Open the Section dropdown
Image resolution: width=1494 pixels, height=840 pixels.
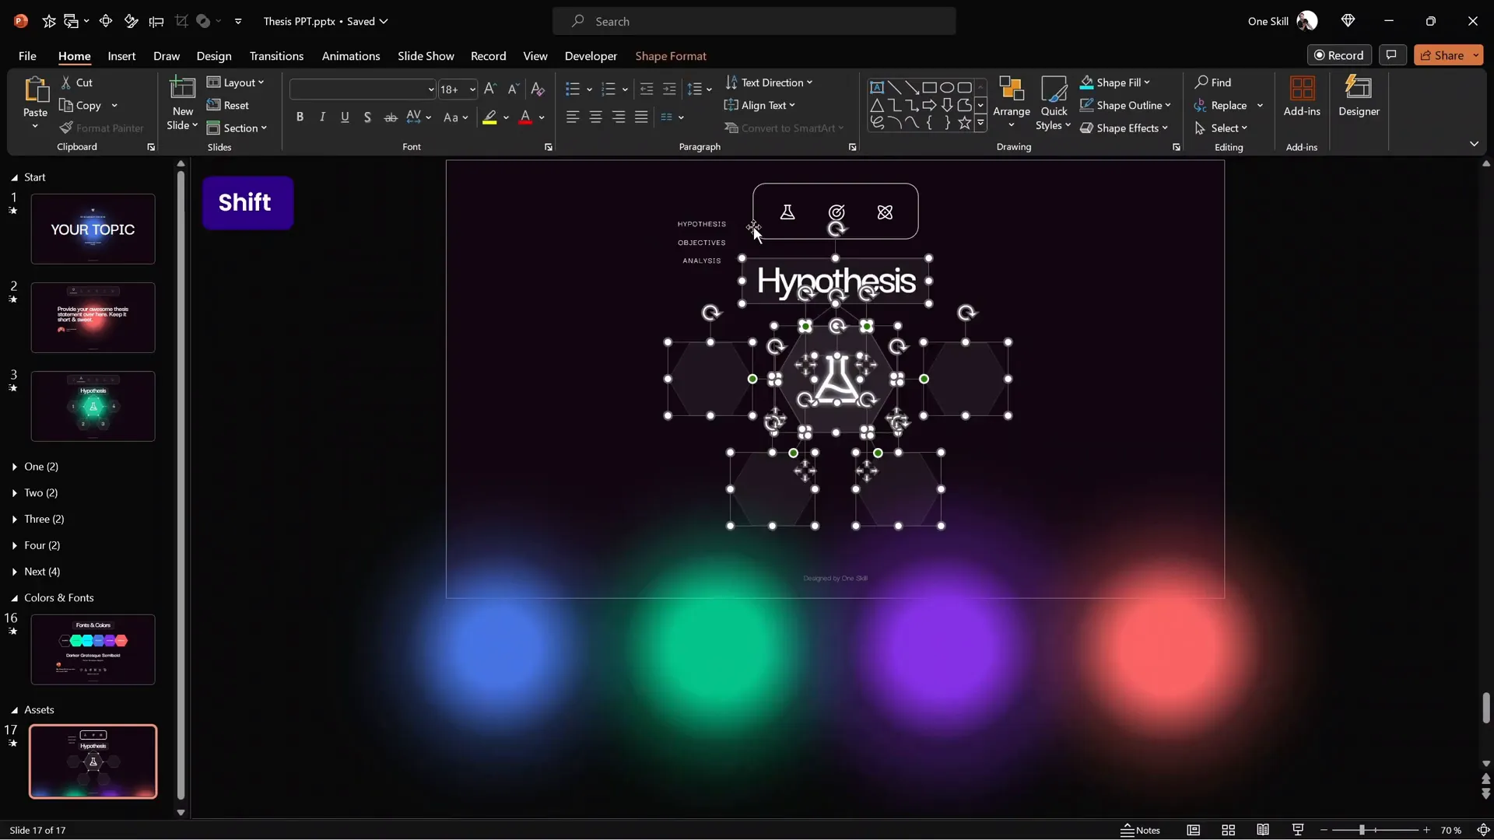tap(237, 128)
